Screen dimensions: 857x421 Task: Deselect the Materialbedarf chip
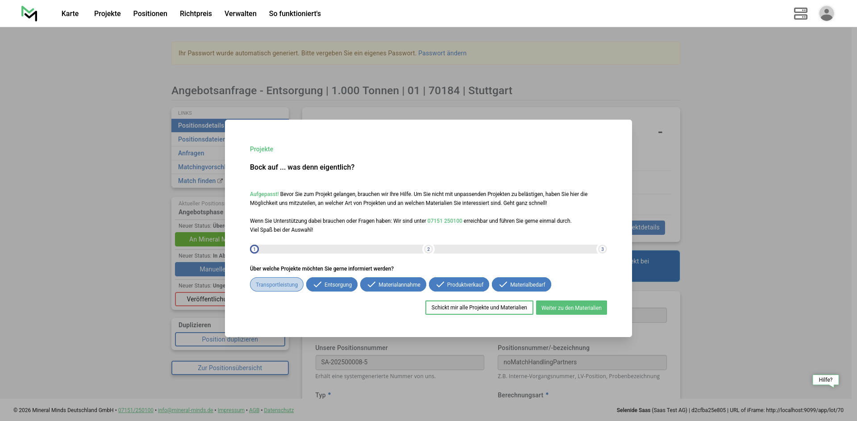tap(521, 285)
